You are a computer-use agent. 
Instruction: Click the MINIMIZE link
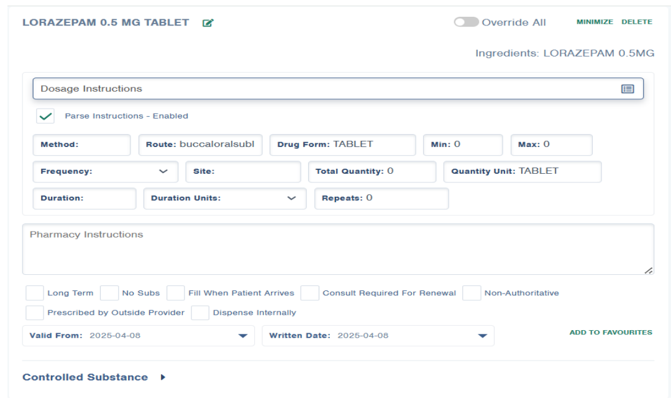[x=595, y=22]
